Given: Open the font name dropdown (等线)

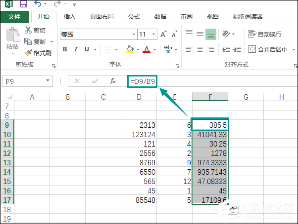Looking at the screenshot, I should (134, 35).
